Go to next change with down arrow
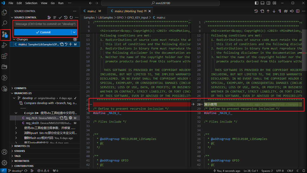Screen dimensions: 307x173 [x=274, y=11]
